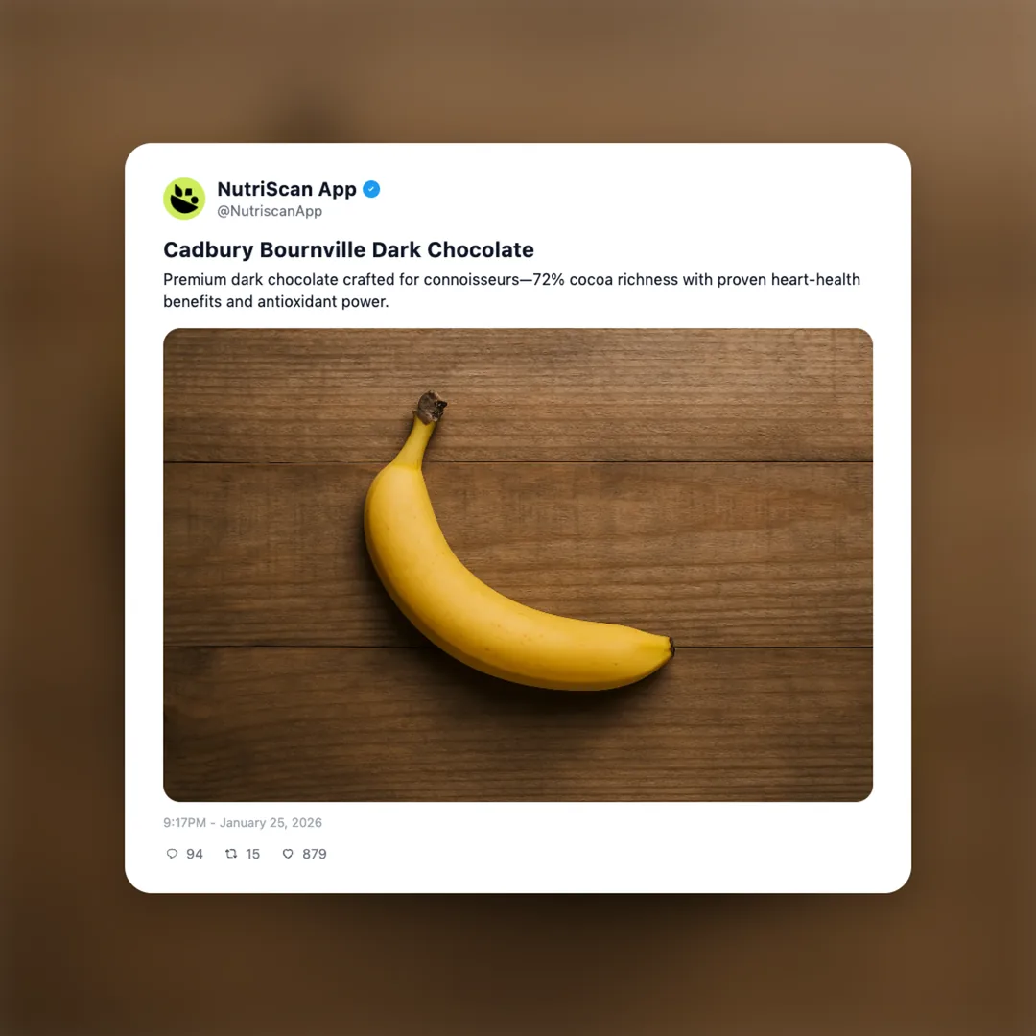Open the @NutriscanApp handle link
1036x1036 pixels.
coord(270,211)
